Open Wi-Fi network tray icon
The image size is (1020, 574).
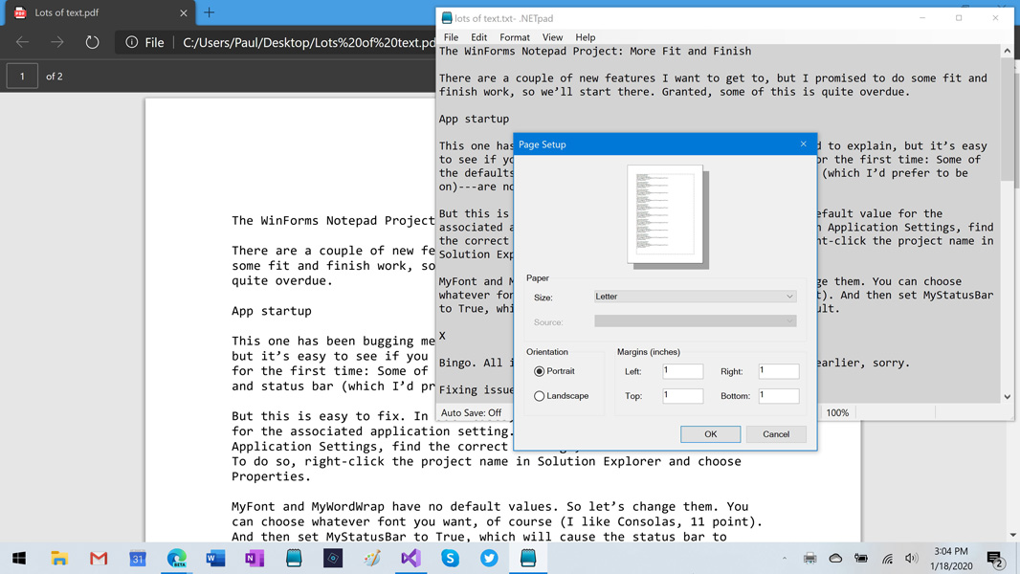tap(887, 559)
